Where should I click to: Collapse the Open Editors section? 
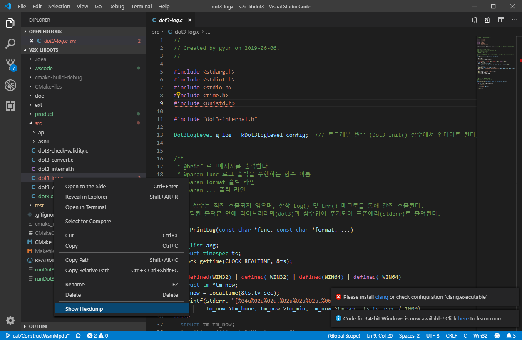pos(83,32)
